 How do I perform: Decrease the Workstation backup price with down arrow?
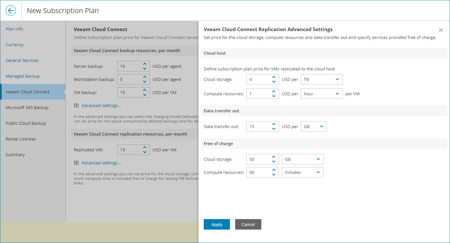click(144, 81)
